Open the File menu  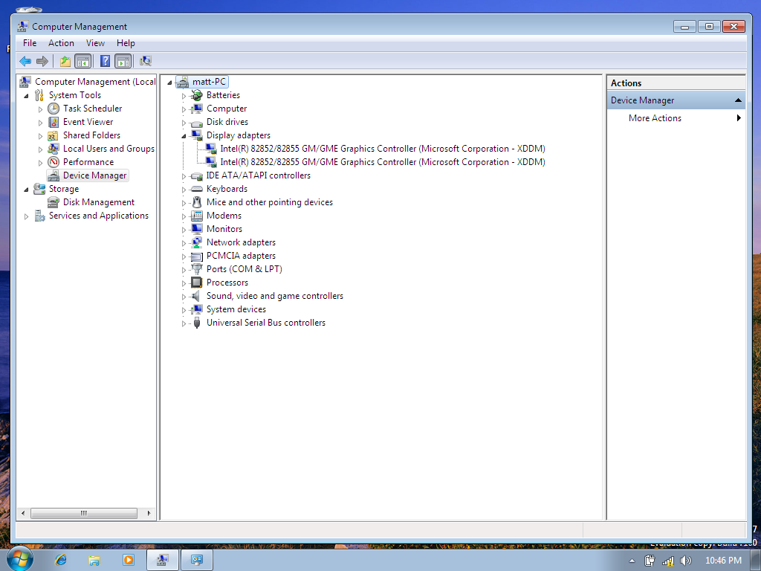(x=30, y=43)
